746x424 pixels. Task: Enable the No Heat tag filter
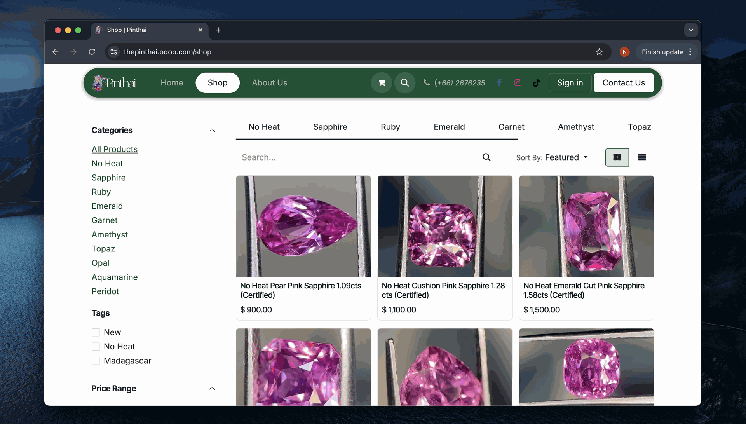tap(96, 347)
